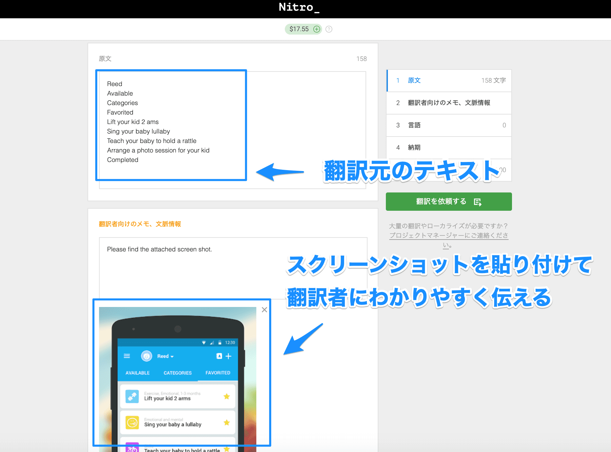Open the help question mark icon
611x452 pixels.
pyautogui.click(x=329, y=29)
